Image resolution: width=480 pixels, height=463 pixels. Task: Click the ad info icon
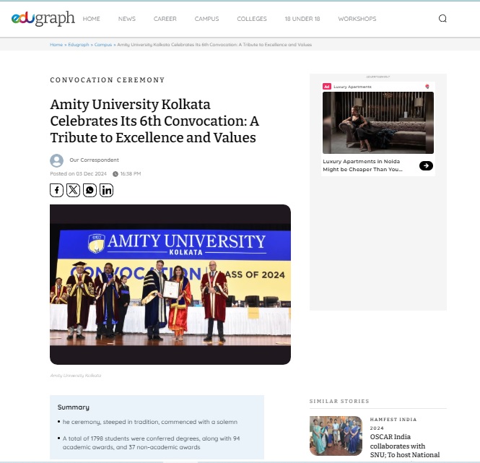pos(427,87)
